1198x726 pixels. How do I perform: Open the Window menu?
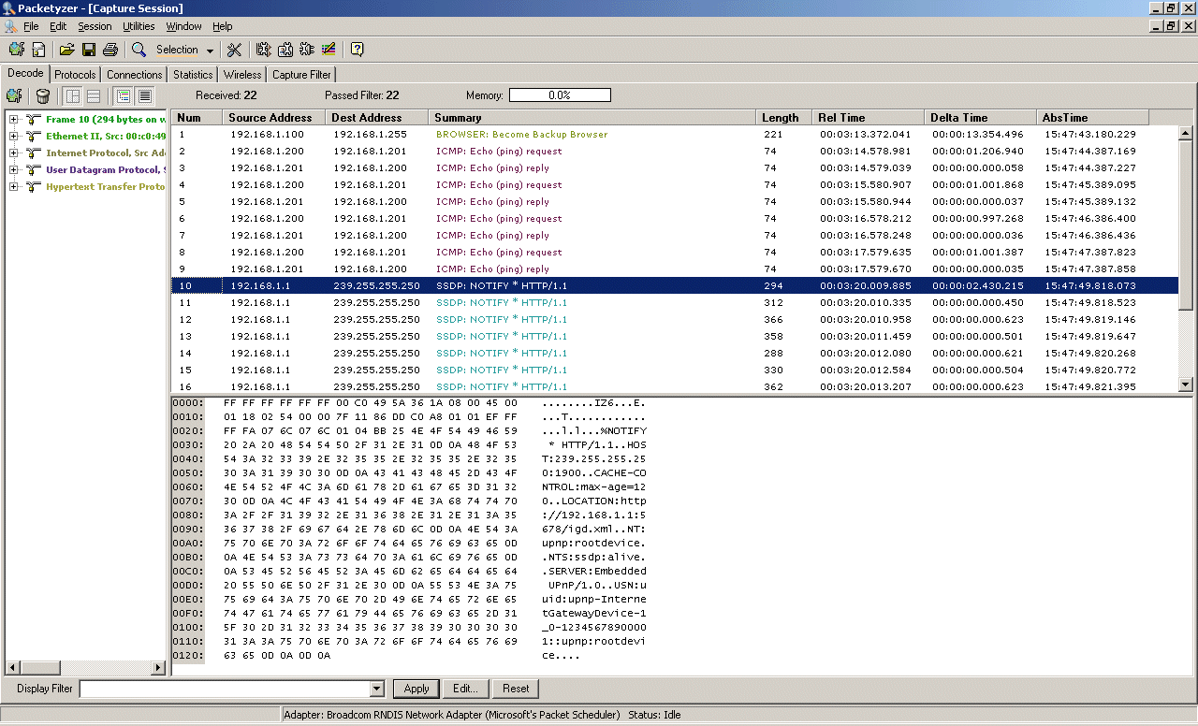tap(183, 26)
